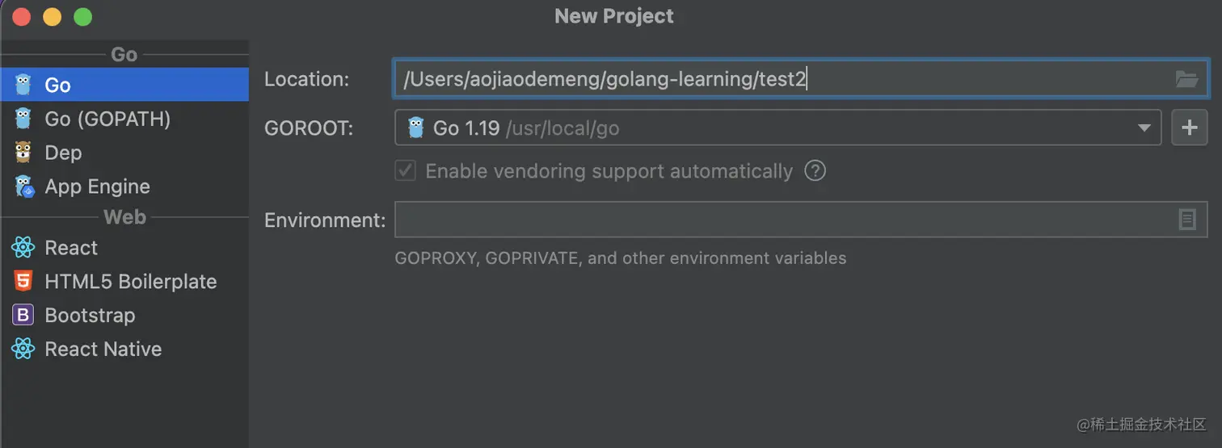
Task: Click the Environment input field
Action: click(x=776, y=220)
